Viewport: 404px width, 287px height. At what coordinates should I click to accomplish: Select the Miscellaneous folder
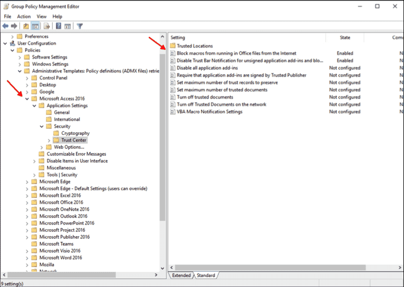coord(61,168)
